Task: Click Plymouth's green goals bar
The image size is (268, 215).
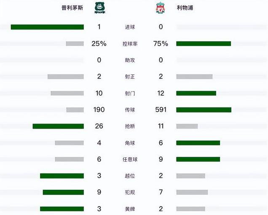Action: pyautogui.click(x=47, y=27)
